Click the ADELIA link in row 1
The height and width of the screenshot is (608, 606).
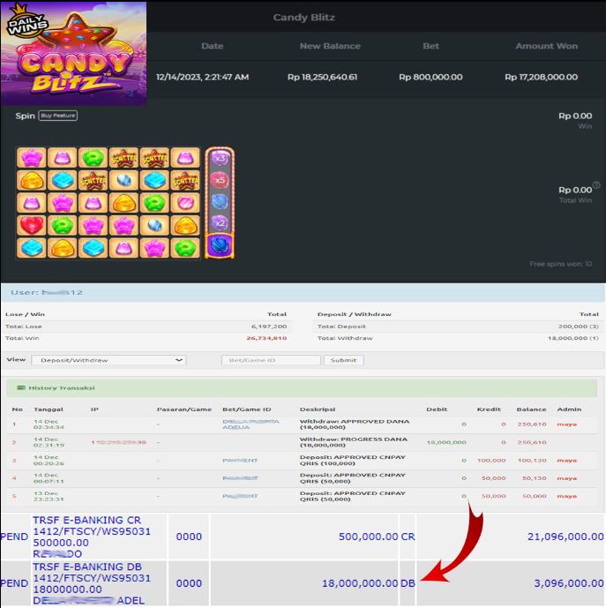coord(236,427)
